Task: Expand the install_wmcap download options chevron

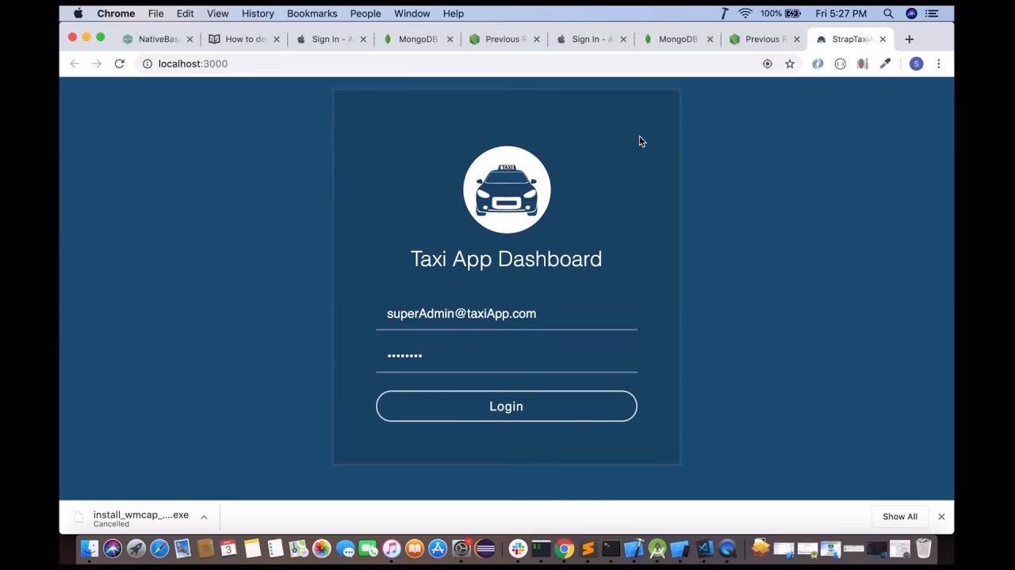Action: [x=204, y=515]
